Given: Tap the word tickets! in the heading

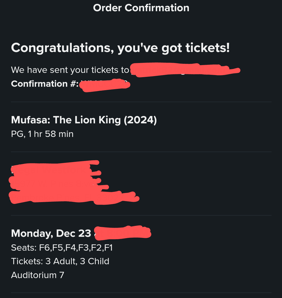Looking at the screenshot, I should click(x=208, y=48).
